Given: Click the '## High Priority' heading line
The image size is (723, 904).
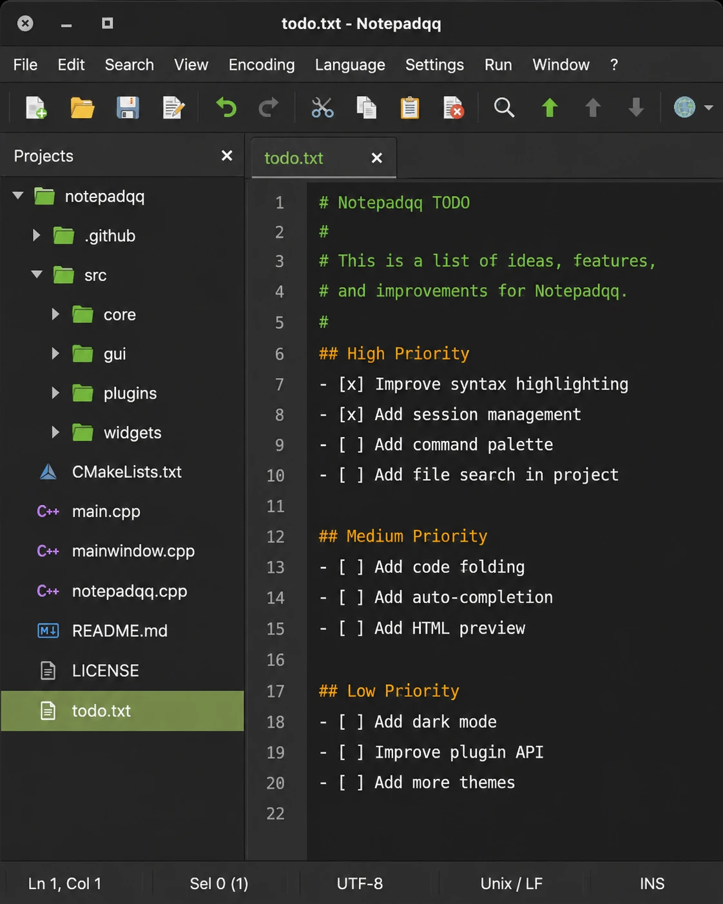Looking at the screenshot, I should tap(394, 353).
